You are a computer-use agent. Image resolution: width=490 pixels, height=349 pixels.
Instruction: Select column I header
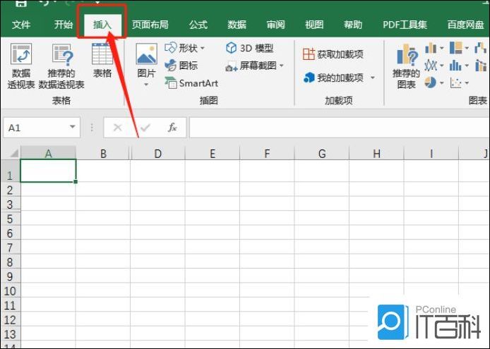[x=431, y=153]
